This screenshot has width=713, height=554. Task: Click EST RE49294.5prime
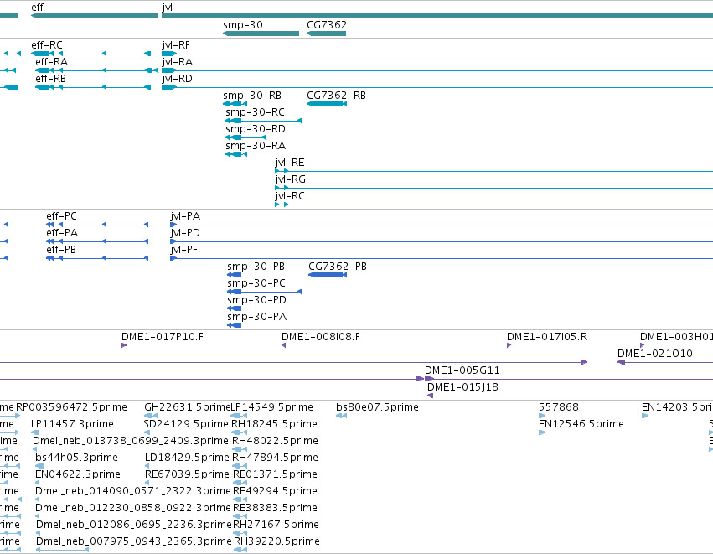240,500
